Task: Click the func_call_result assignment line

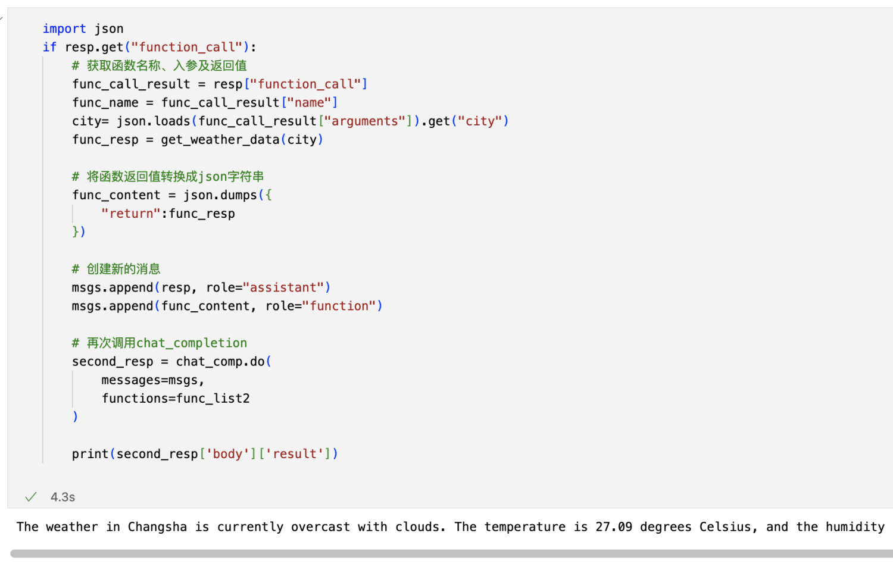Action: [x=220, y=84]
